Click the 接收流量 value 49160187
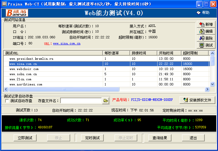This screenshot has height=151, width=218. click(x=45, y=127)
